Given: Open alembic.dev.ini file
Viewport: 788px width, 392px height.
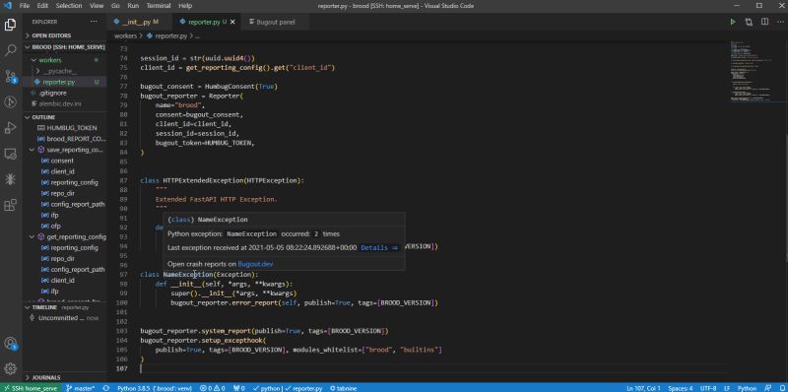Looking at the screenshot, I should [x=64, y=103].
